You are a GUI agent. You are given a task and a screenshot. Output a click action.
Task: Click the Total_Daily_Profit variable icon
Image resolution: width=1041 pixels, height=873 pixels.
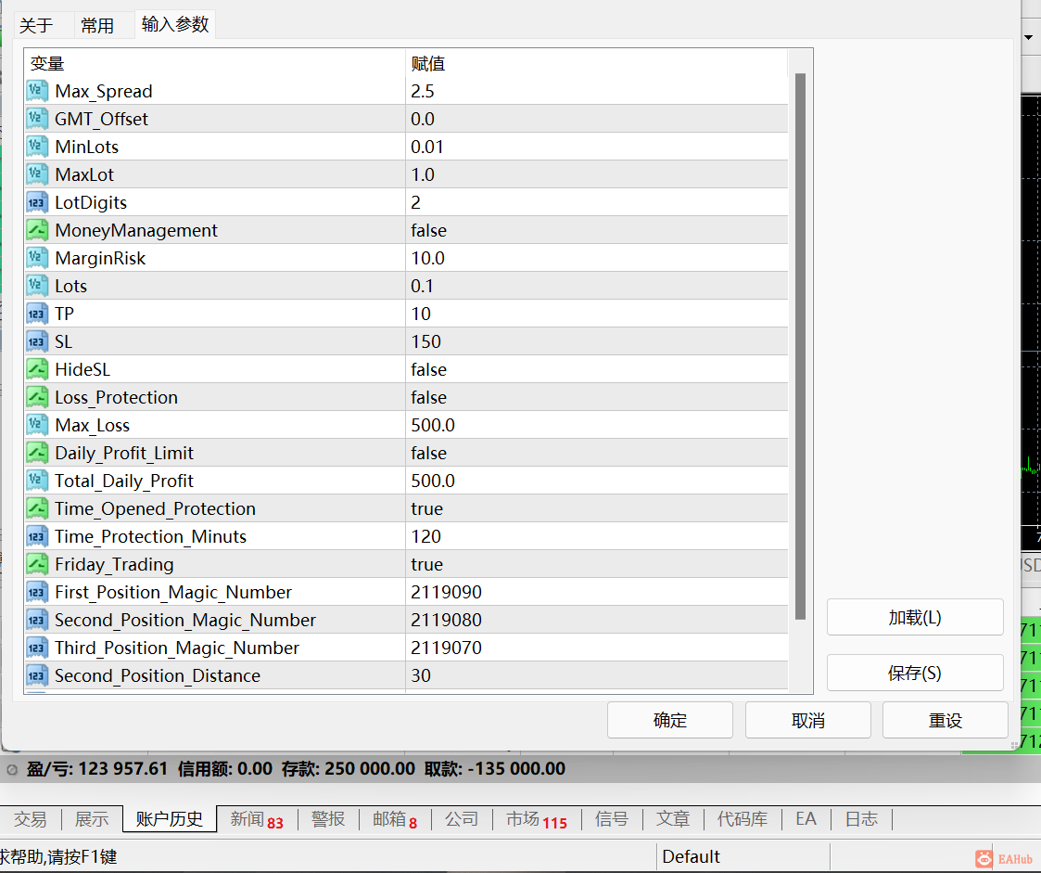37,481
